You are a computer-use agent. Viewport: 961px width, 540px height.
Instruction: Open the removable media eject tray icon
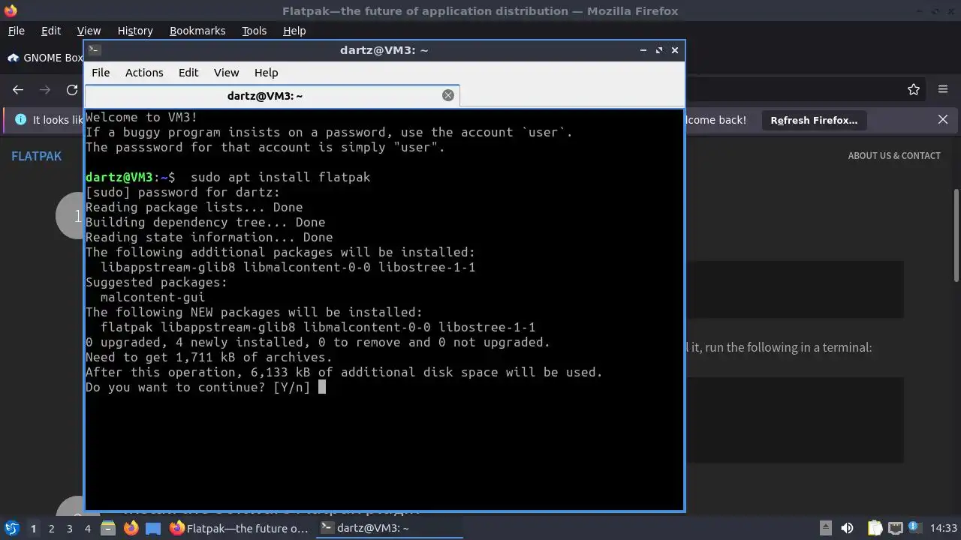(x=825, y=528)
